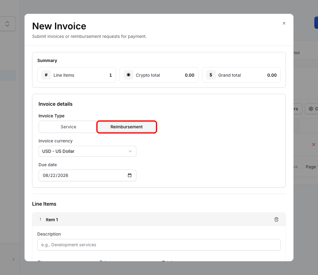
Task: Click the dollar icon beside Grand total
Action: pyautogui.click(x=211, y=75)
